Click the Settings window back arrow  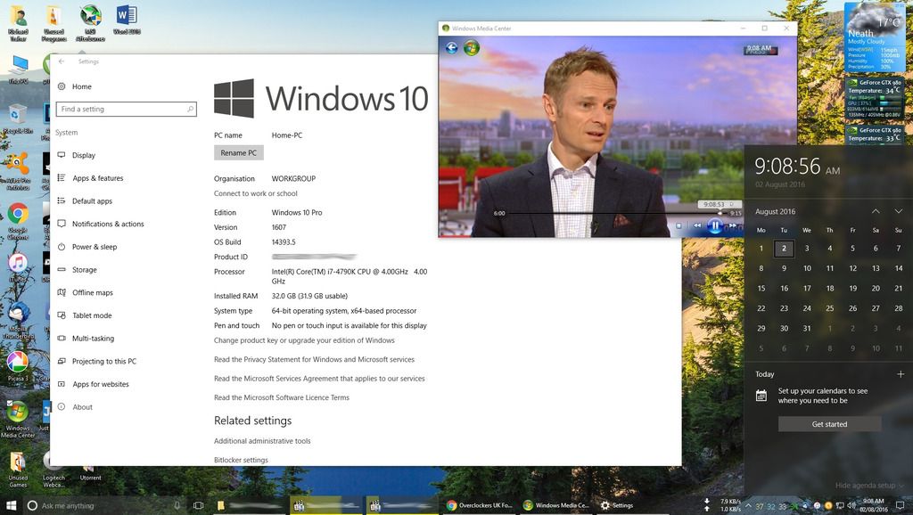tap(62, 61)
